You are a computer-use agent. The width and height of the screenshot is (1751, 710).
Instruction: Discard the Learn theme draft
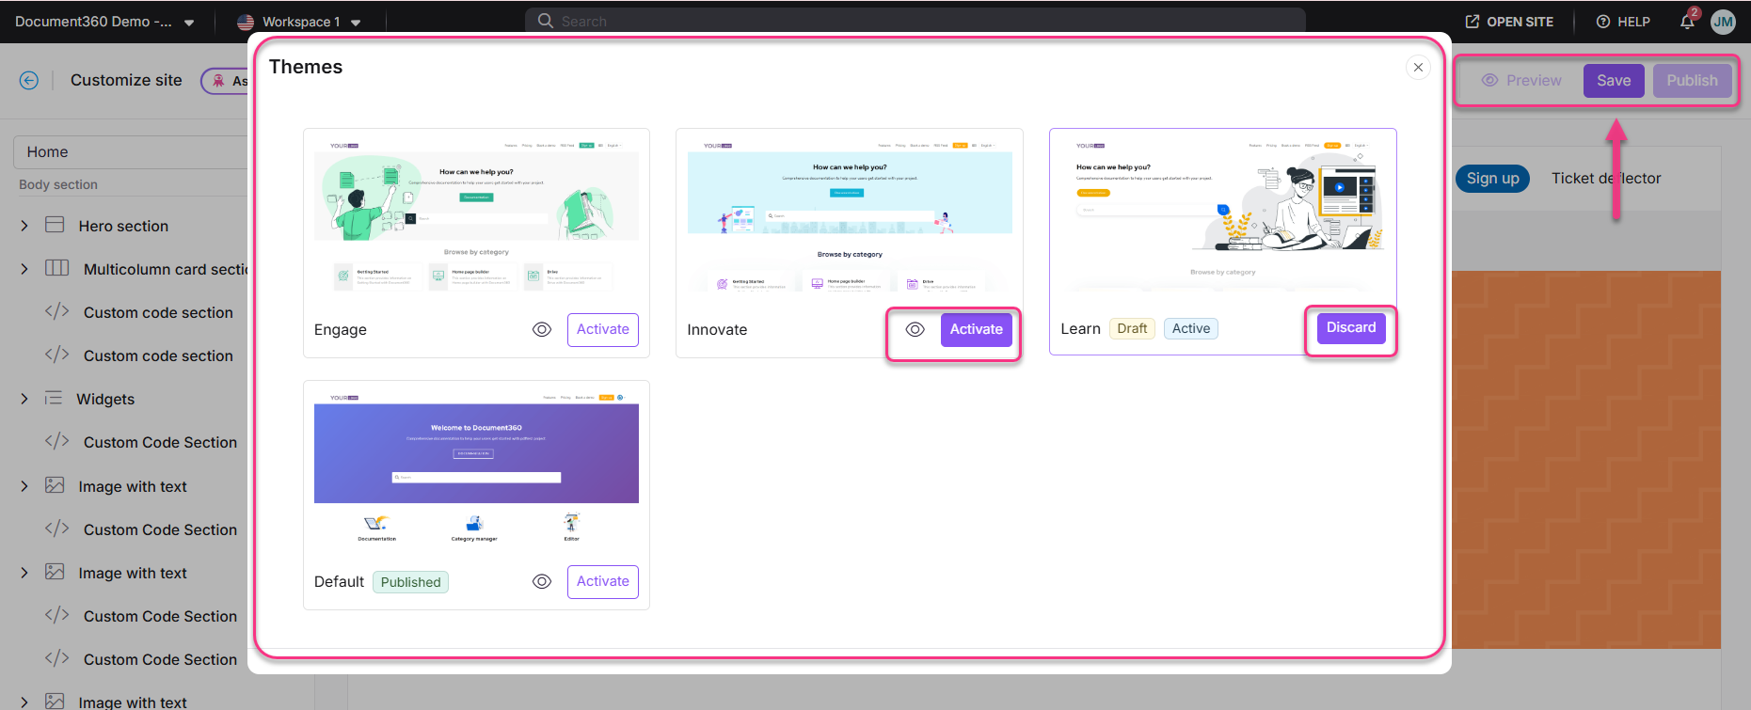pyautogui.click(x=1351, y=327)
